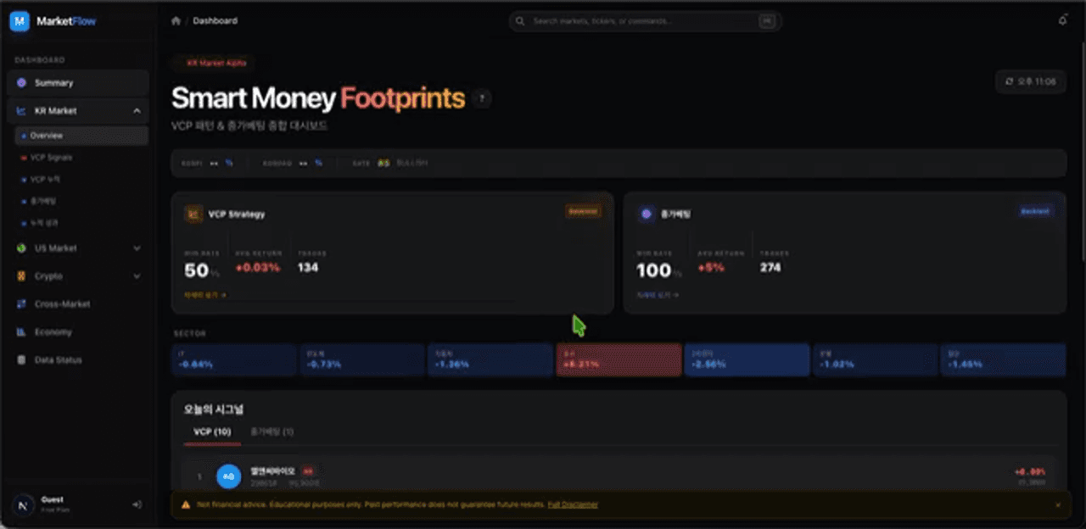
Task: Focus the search markets input field
Action: (x=645, y=21)
